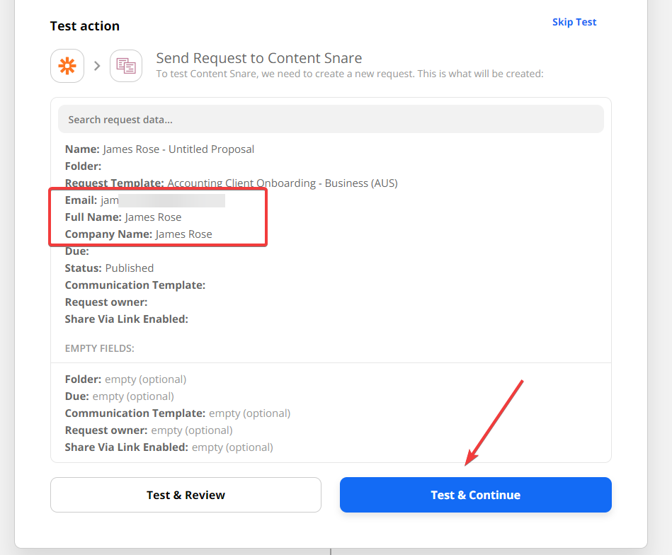Click the Full Name: James Rose line
Image resolution: width=672 pixels, height=555 pixels.
click(123, 217)
